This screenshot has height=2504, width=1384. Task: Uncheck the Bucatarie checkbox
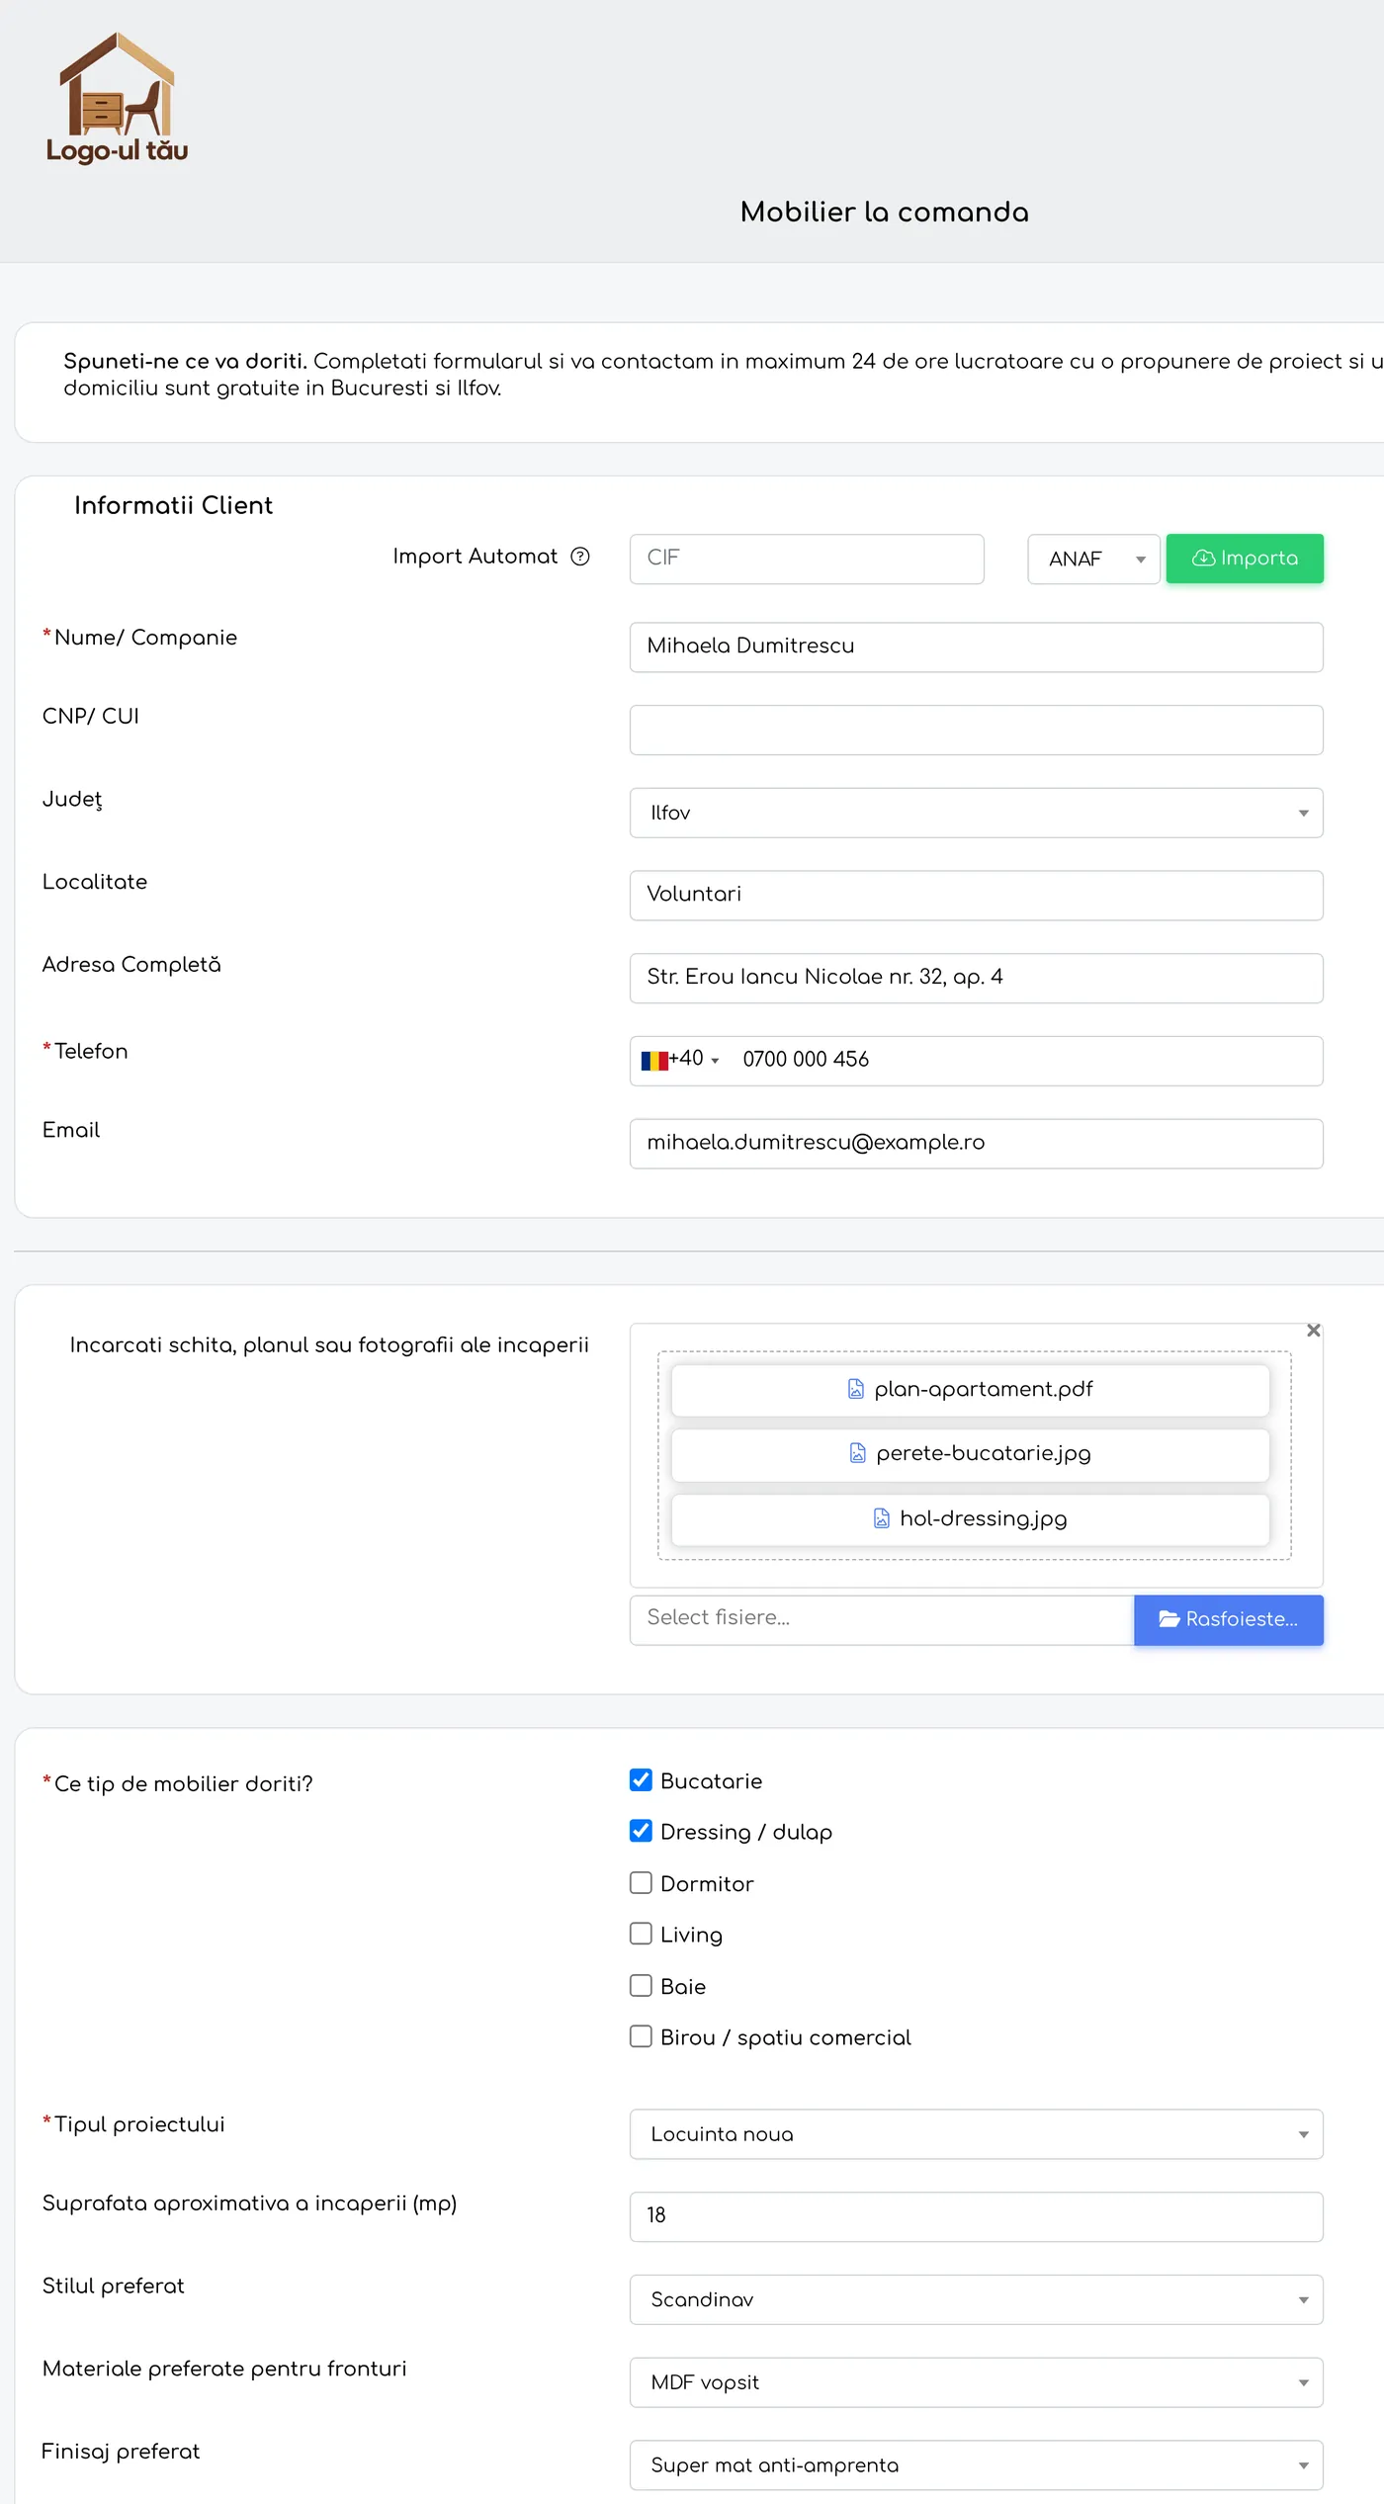[641, 1780]
